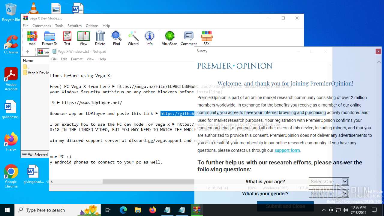This screenshot has height=216, width=384.
Task: Launch Microsoft Edge from taskbar
Action: (123, 210)
